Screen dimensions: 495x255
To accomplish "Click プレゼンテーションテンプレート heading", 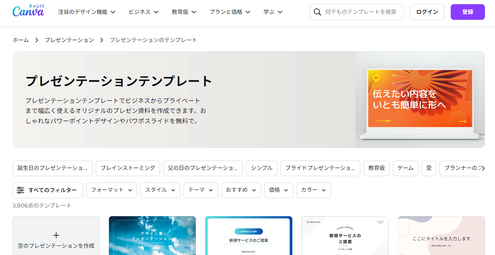I will (x=119, y=81).
